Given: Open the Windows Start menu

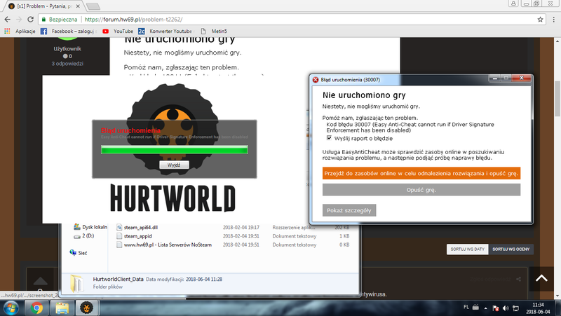Looking at the screenshot, I should [11, 308].
